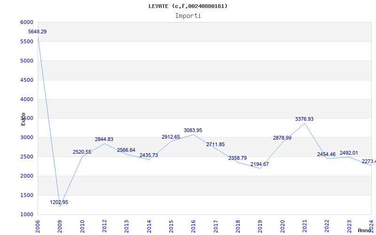Click the 2492.01 data label

(349, 153)
